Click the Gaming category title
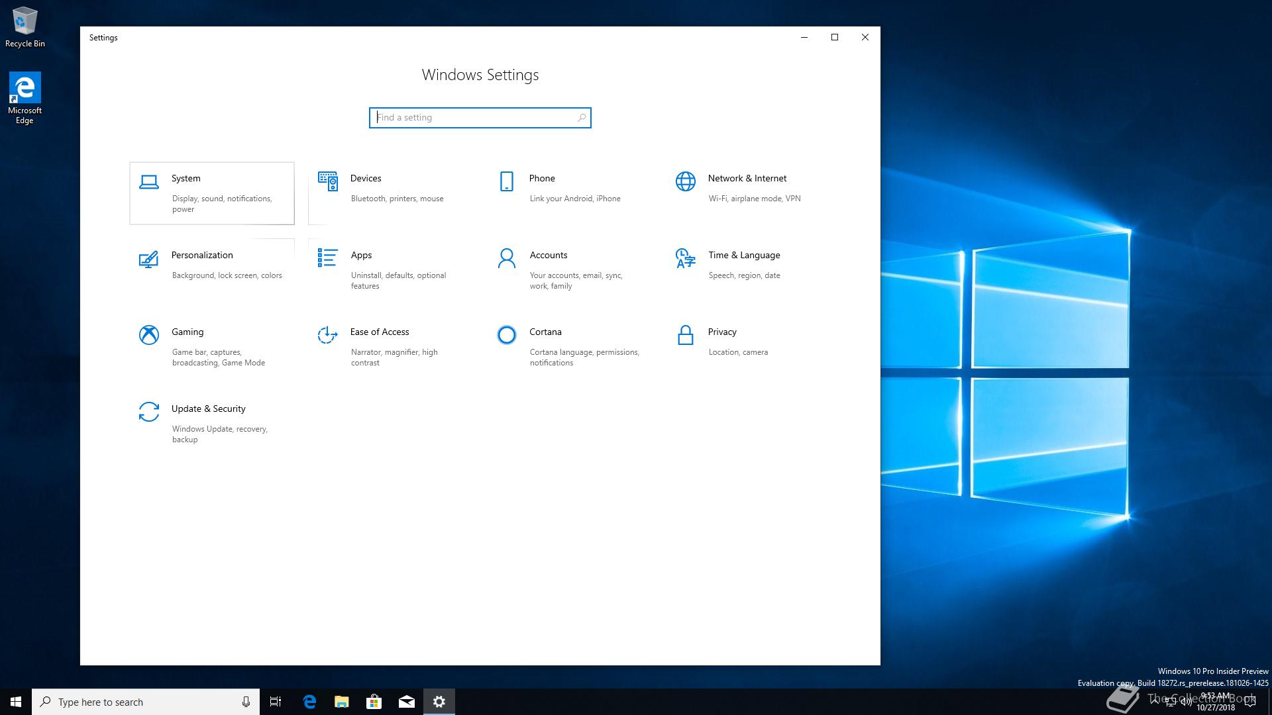 click(x=187, y=332)
